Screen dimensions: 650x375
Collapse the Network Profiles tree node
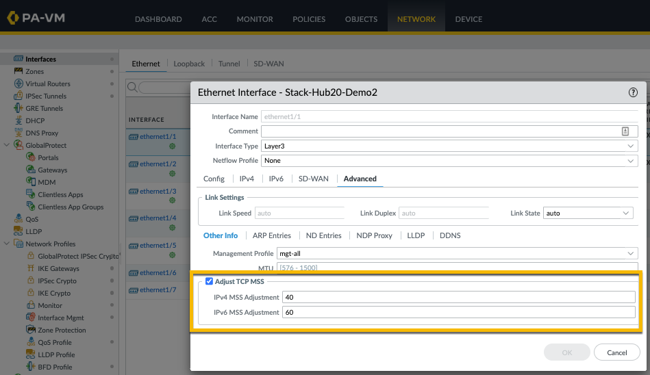8,244
